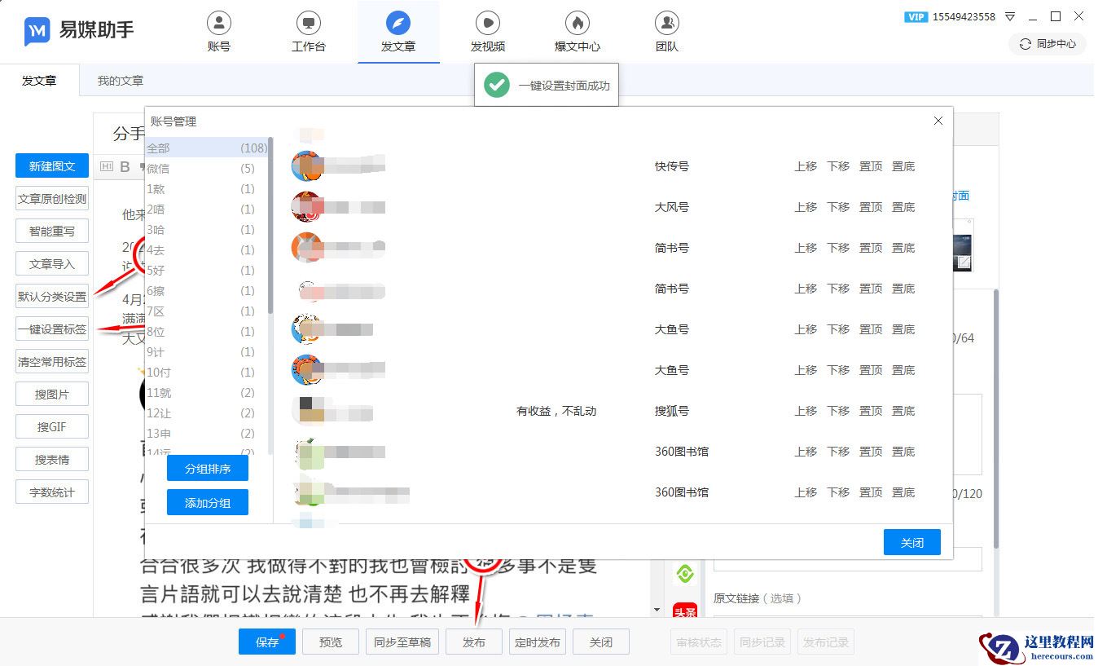
Task: Click the group list scrollbar in 账号管理
Action: pyautogui.click(x=270, y=227)
